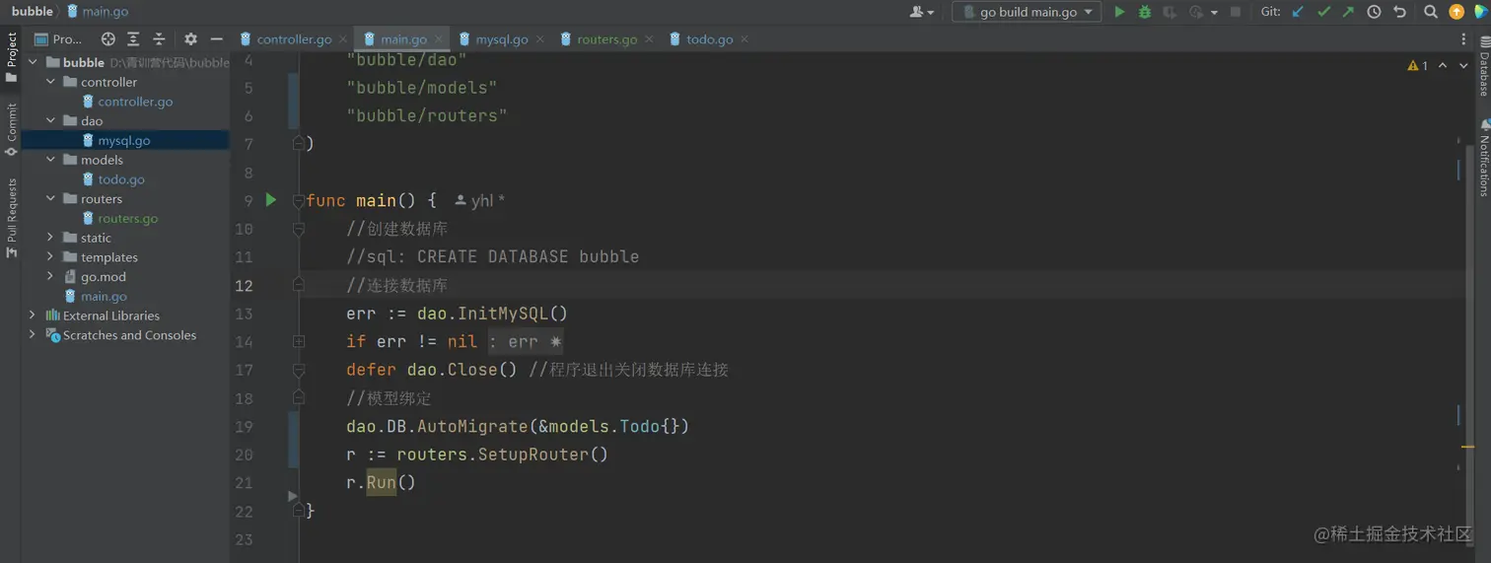Click the Collapse All icon in Project panel
Image resolution: width=1491 pixels, height=563 pixels.
(x=159, y=39)
